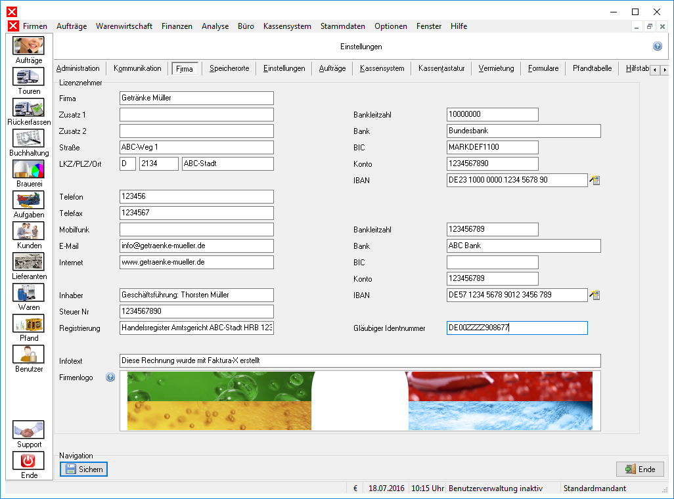Switch to the Kassentastatur tab
This screenshot has height=499, width=674.
[x=441, y=68]
